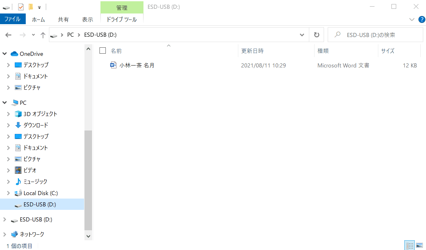Go up one level with up arrow

[x=43, y=35]
